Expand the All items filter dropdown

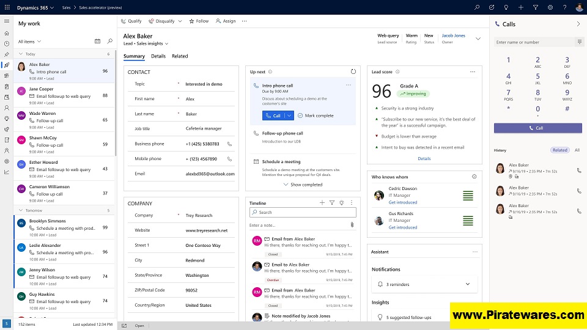pyautogui.click(x=30, y=42)
